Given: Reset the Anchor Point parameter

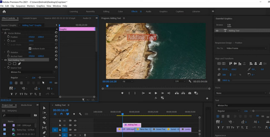Looking at the screenshot, I should [56, 56].
